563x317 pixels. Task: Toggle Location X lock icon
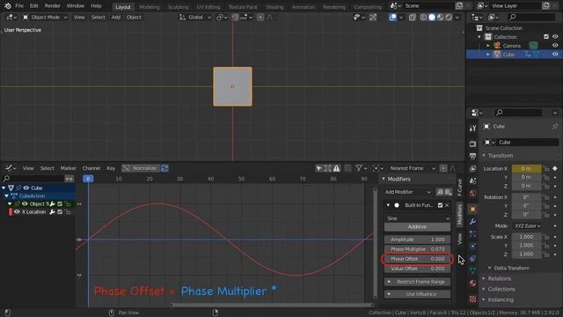pyautogui.click(x=546, y=168)
